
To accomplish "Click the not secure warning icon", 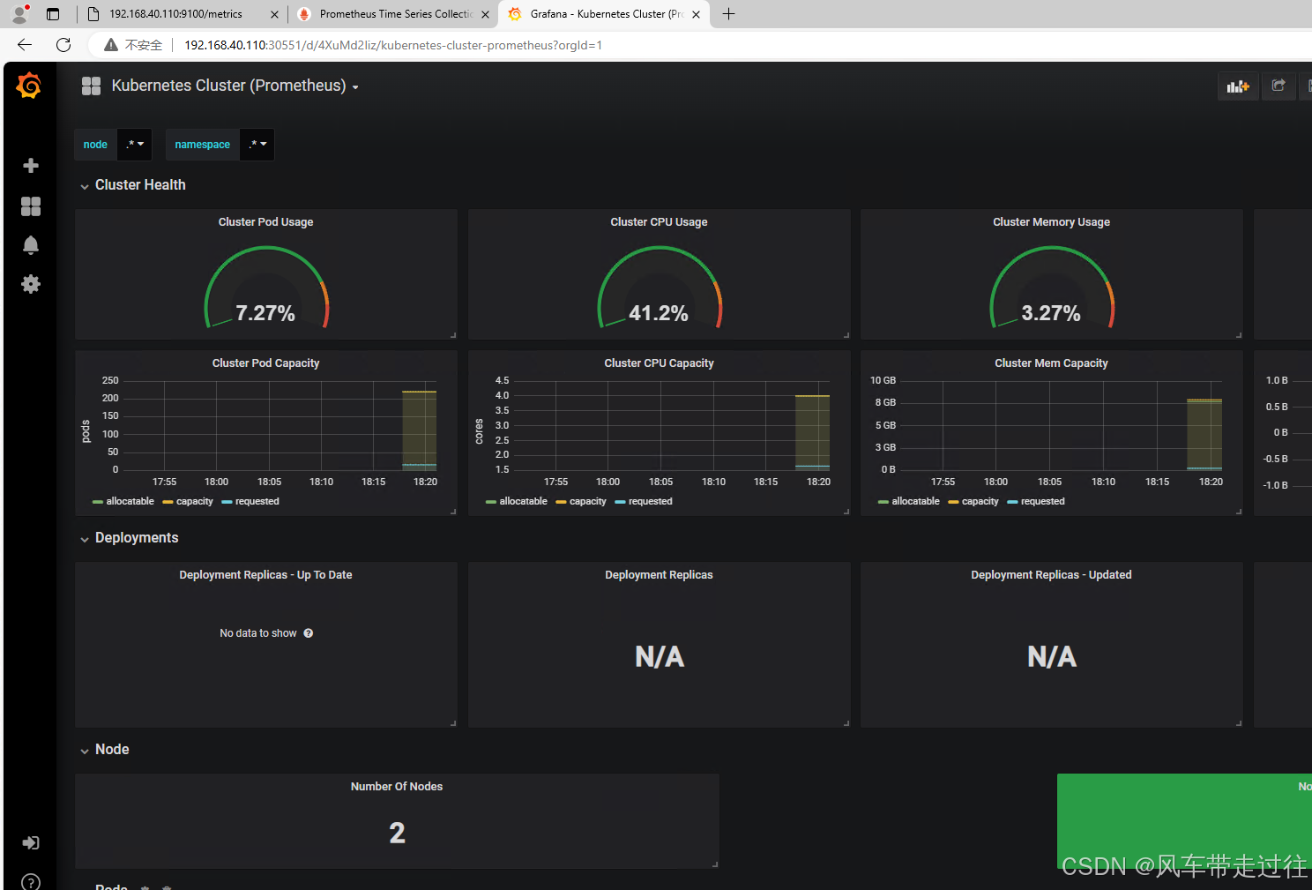I will [x=111, y=45].
